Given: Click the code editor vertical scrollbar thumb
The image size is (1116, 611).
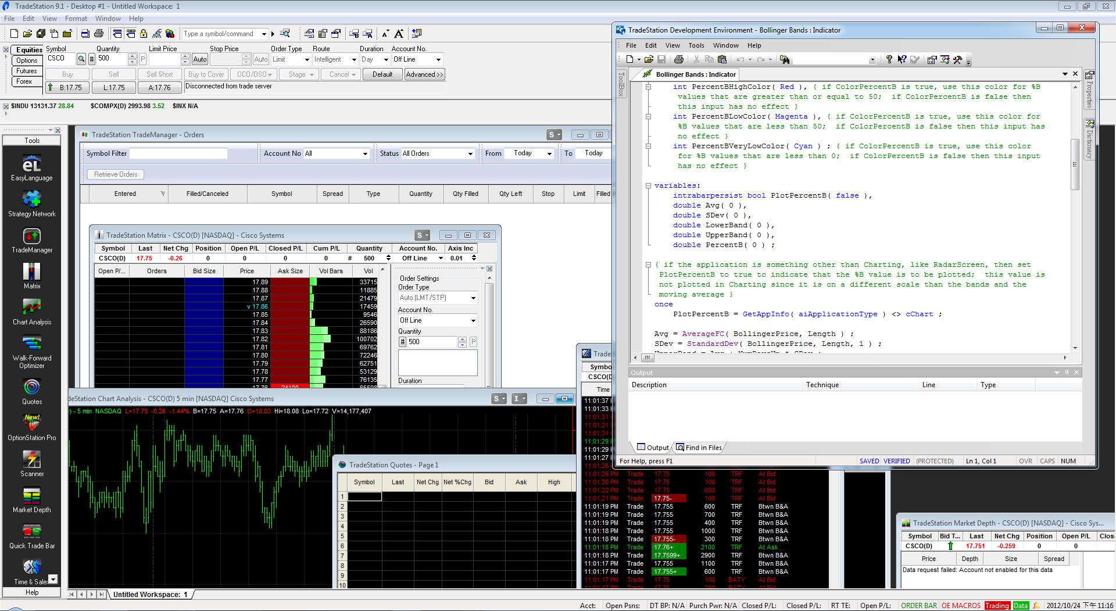Looking at the screenshot, I should pyautogui.click(x=1075, y=165).
